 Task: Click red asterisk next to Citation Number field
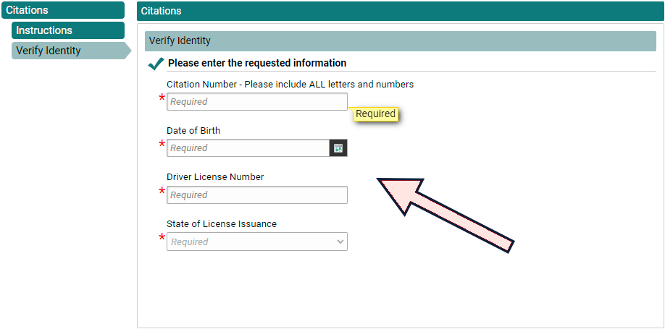pyautogui.click(x=162, y=99)
